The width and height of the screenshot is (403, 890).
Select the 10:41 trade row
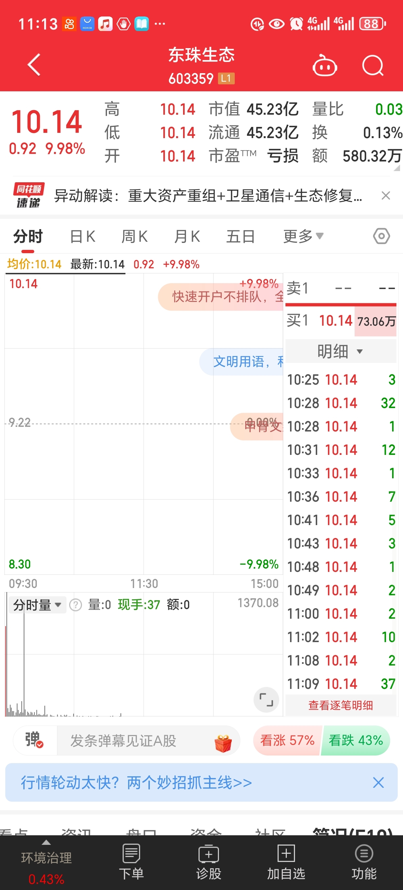click(341, 520)
